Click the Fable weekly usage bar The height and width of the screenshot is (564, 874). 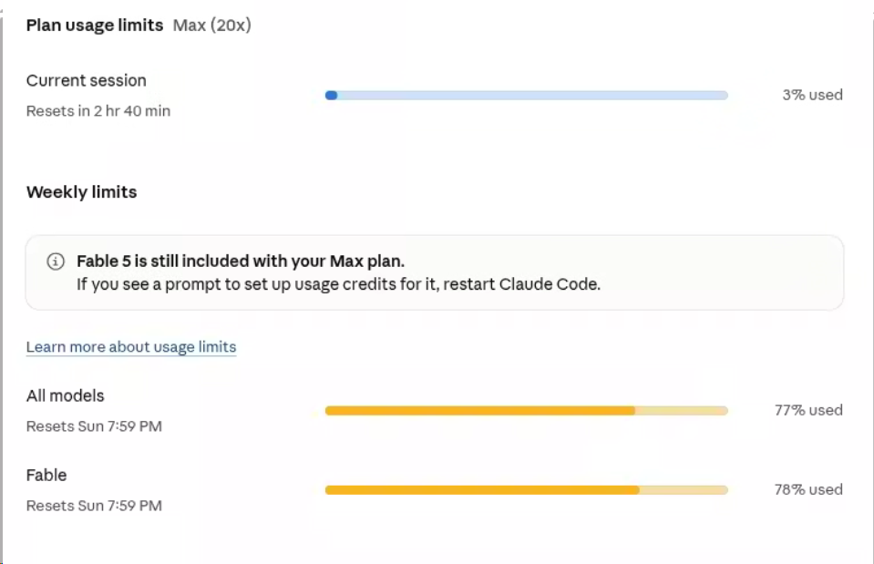[526, 490]
